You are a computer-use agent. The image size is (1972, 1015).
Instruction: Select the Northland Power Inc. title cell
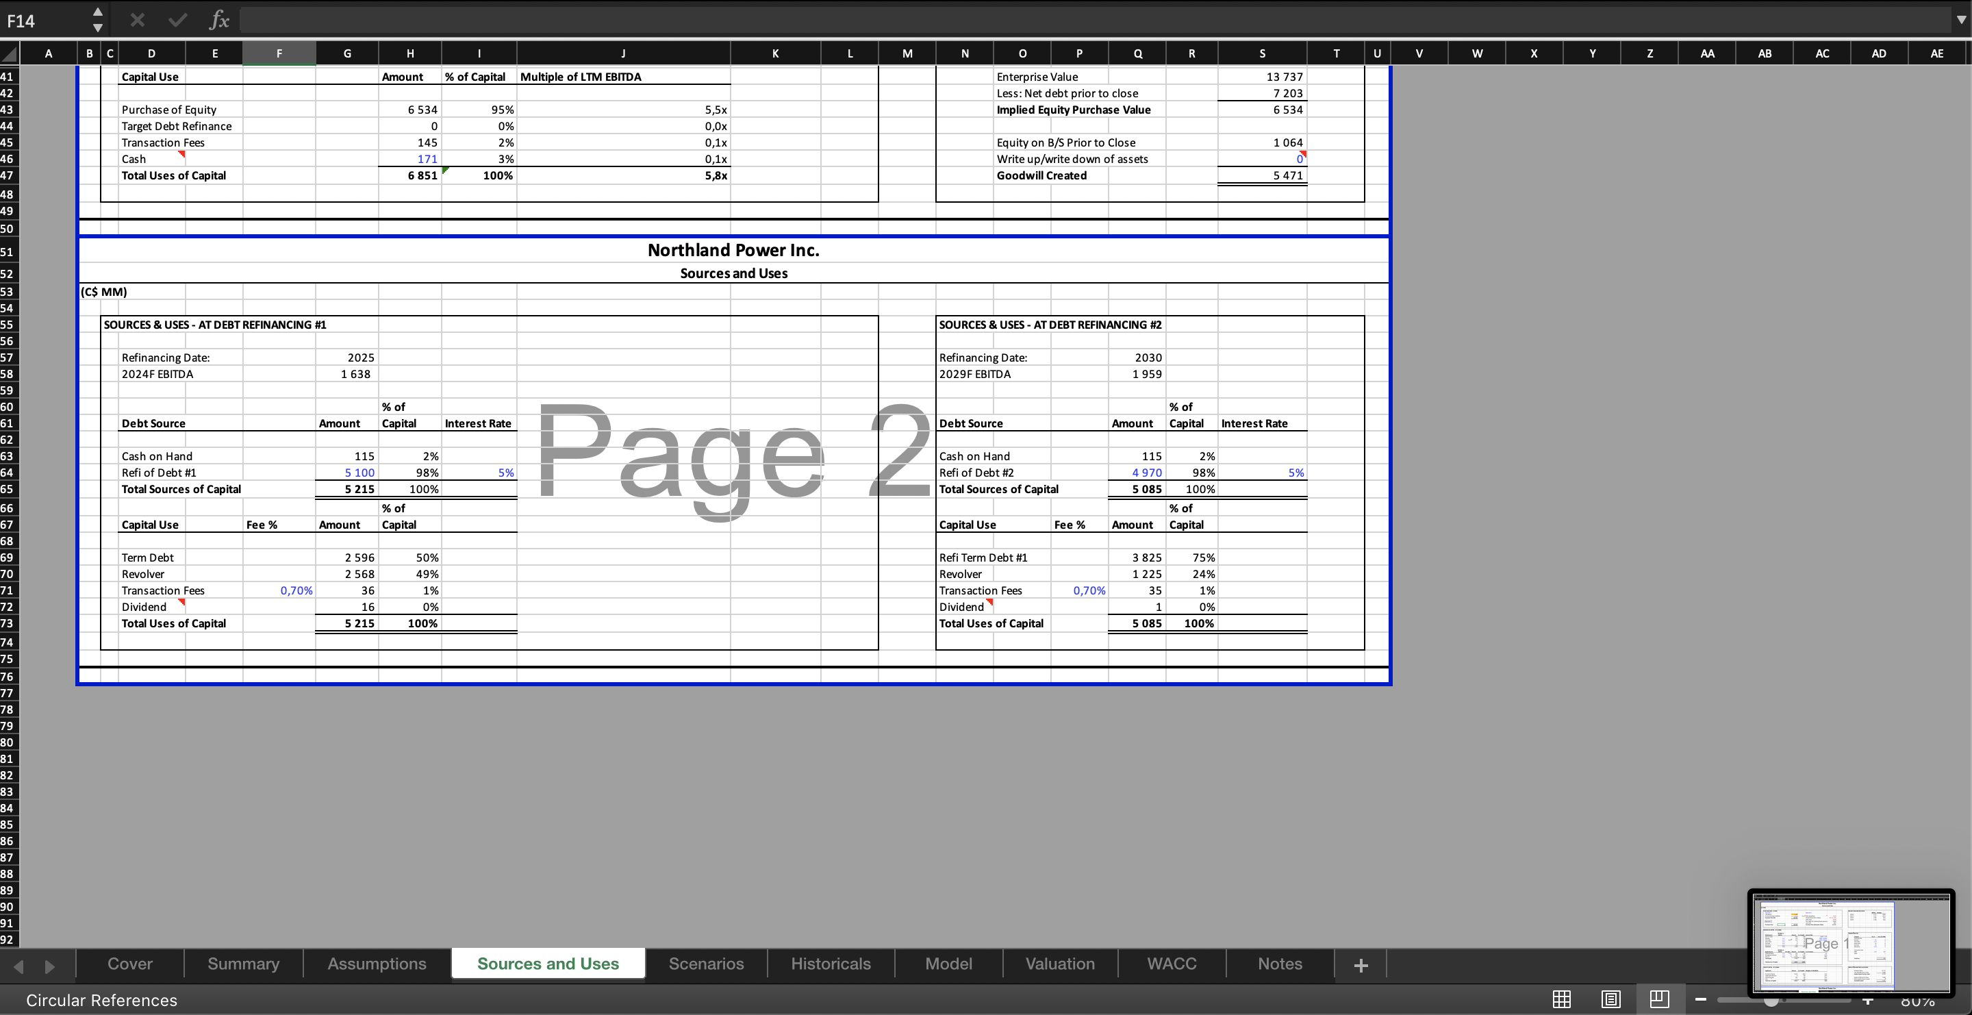733,250
